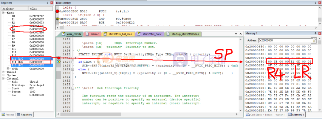Collapse the Internal register group
Screen dimensions: 322x119
(x=3, y=78)
